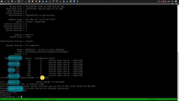
Task: Expand hidden system tray icons chevron
Action: [157, 1]
